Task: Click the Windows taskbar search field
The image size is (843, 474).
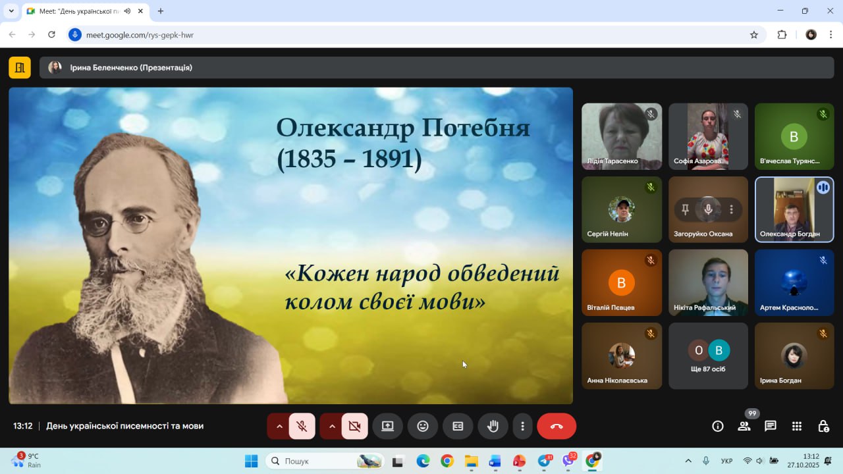Action: pos(324,461)
